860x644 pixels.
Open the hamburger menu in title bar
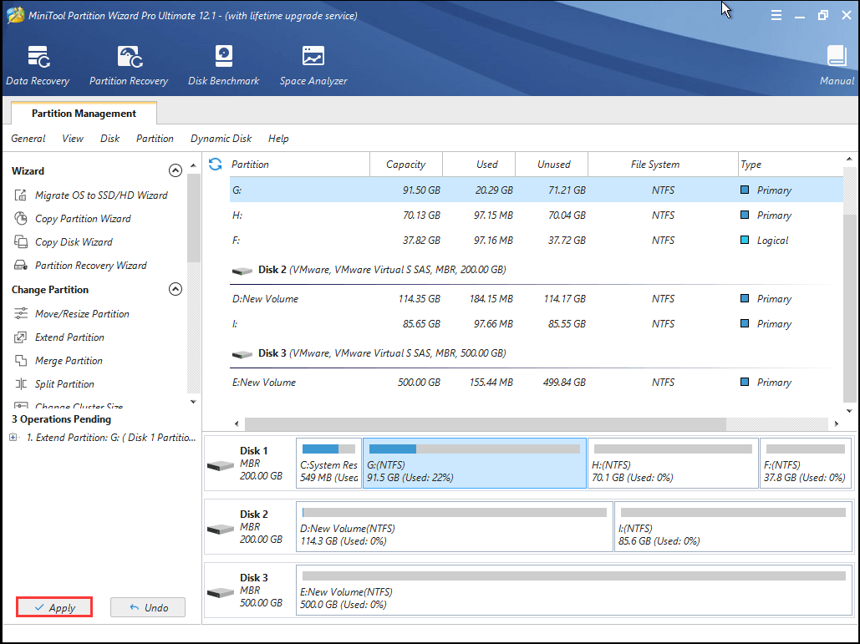pyautogui.click(x=776, y=15)
